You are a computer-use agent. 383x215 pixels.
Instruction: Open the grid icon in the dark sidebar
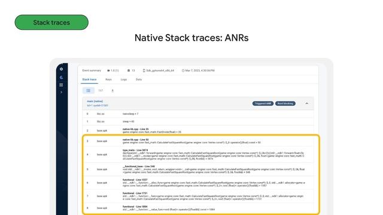[x=61, y=85]
